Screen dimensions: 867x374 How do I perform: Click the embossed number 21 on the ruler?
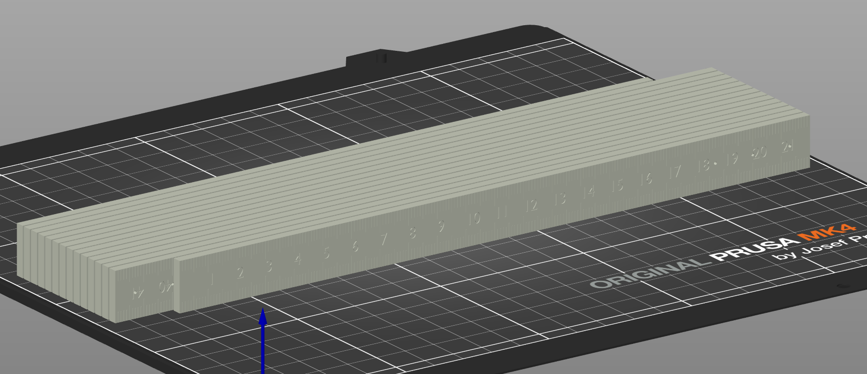pyautogui.click(x=788, y=147)
